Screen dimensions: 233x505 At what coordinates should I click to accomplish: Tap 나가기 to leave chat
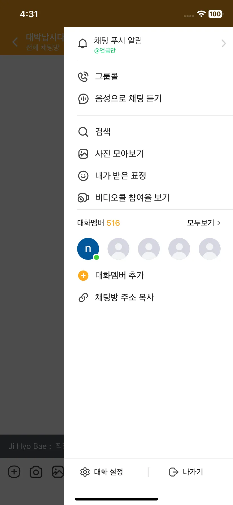(x=186, y=472)
